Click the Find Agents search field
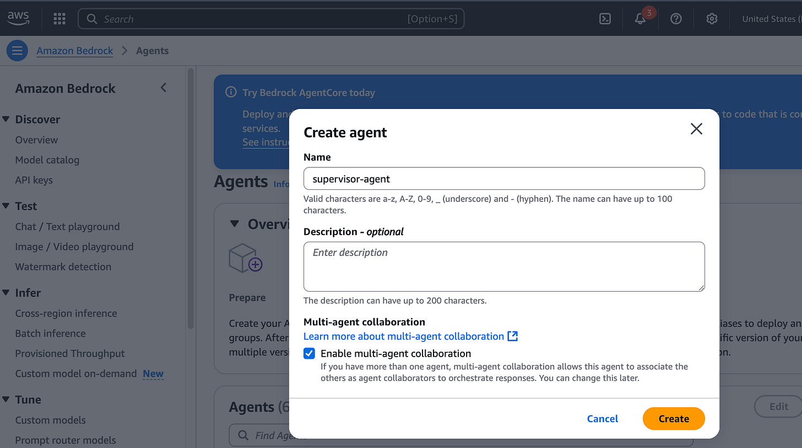 click(x=461, y=435)
